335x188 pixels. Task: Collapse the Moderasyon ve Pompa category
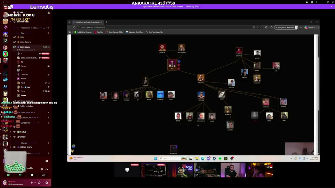[x=29, y=28]
